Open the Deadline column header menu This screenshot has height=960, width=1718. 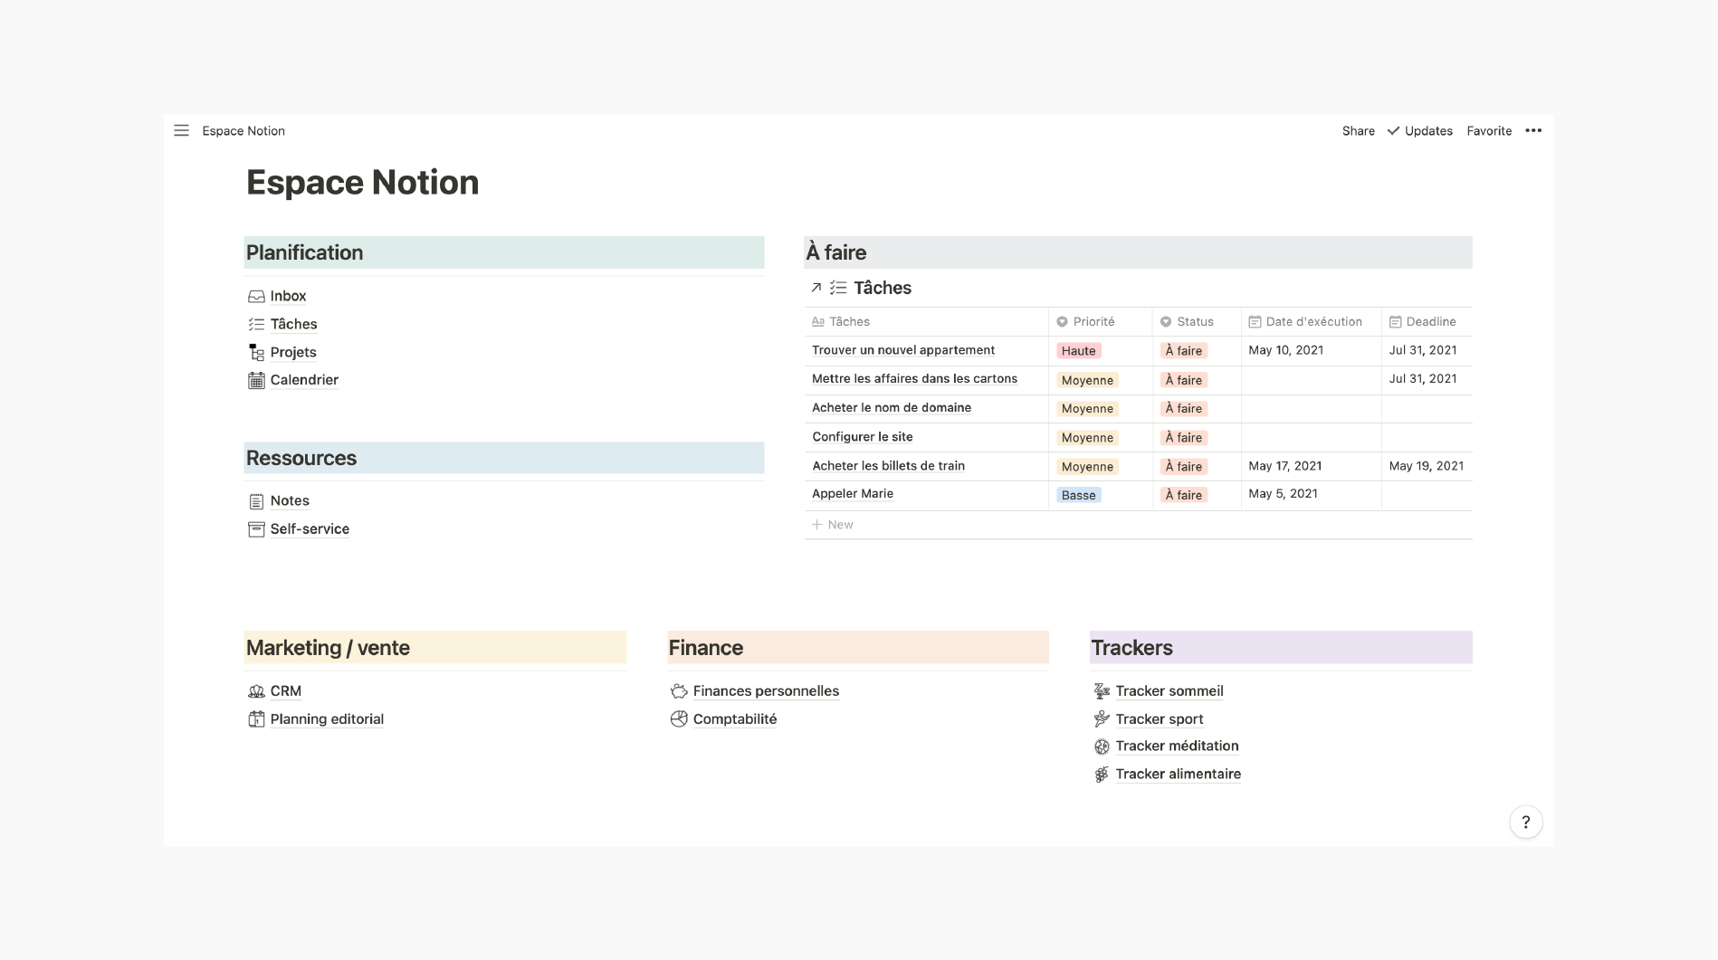[x=1430, y=321]
